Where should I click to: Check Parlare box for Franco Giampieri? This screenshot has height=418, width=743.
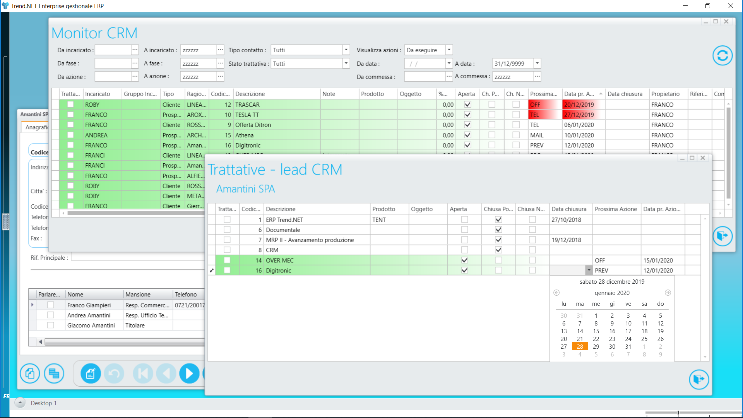click(51, 305)
